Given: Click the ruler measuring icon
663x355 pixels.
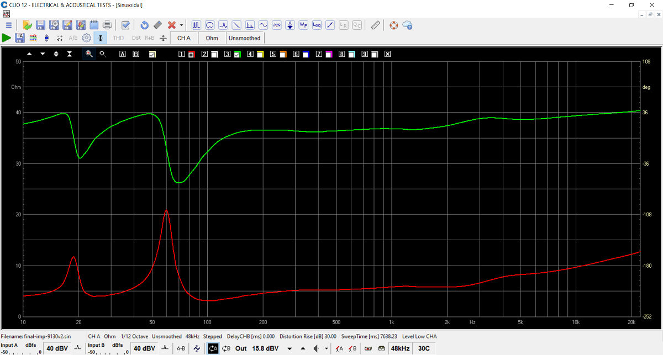Looking at the screenshot, I should [375, 25].
